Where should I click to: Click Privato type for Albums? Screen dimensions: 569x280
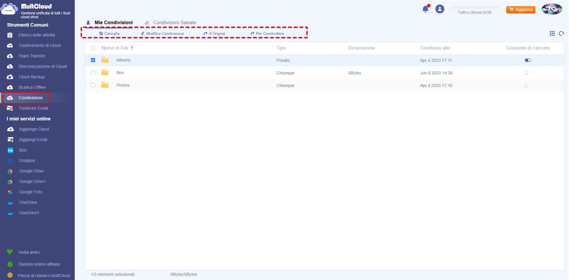click(283, 61)
